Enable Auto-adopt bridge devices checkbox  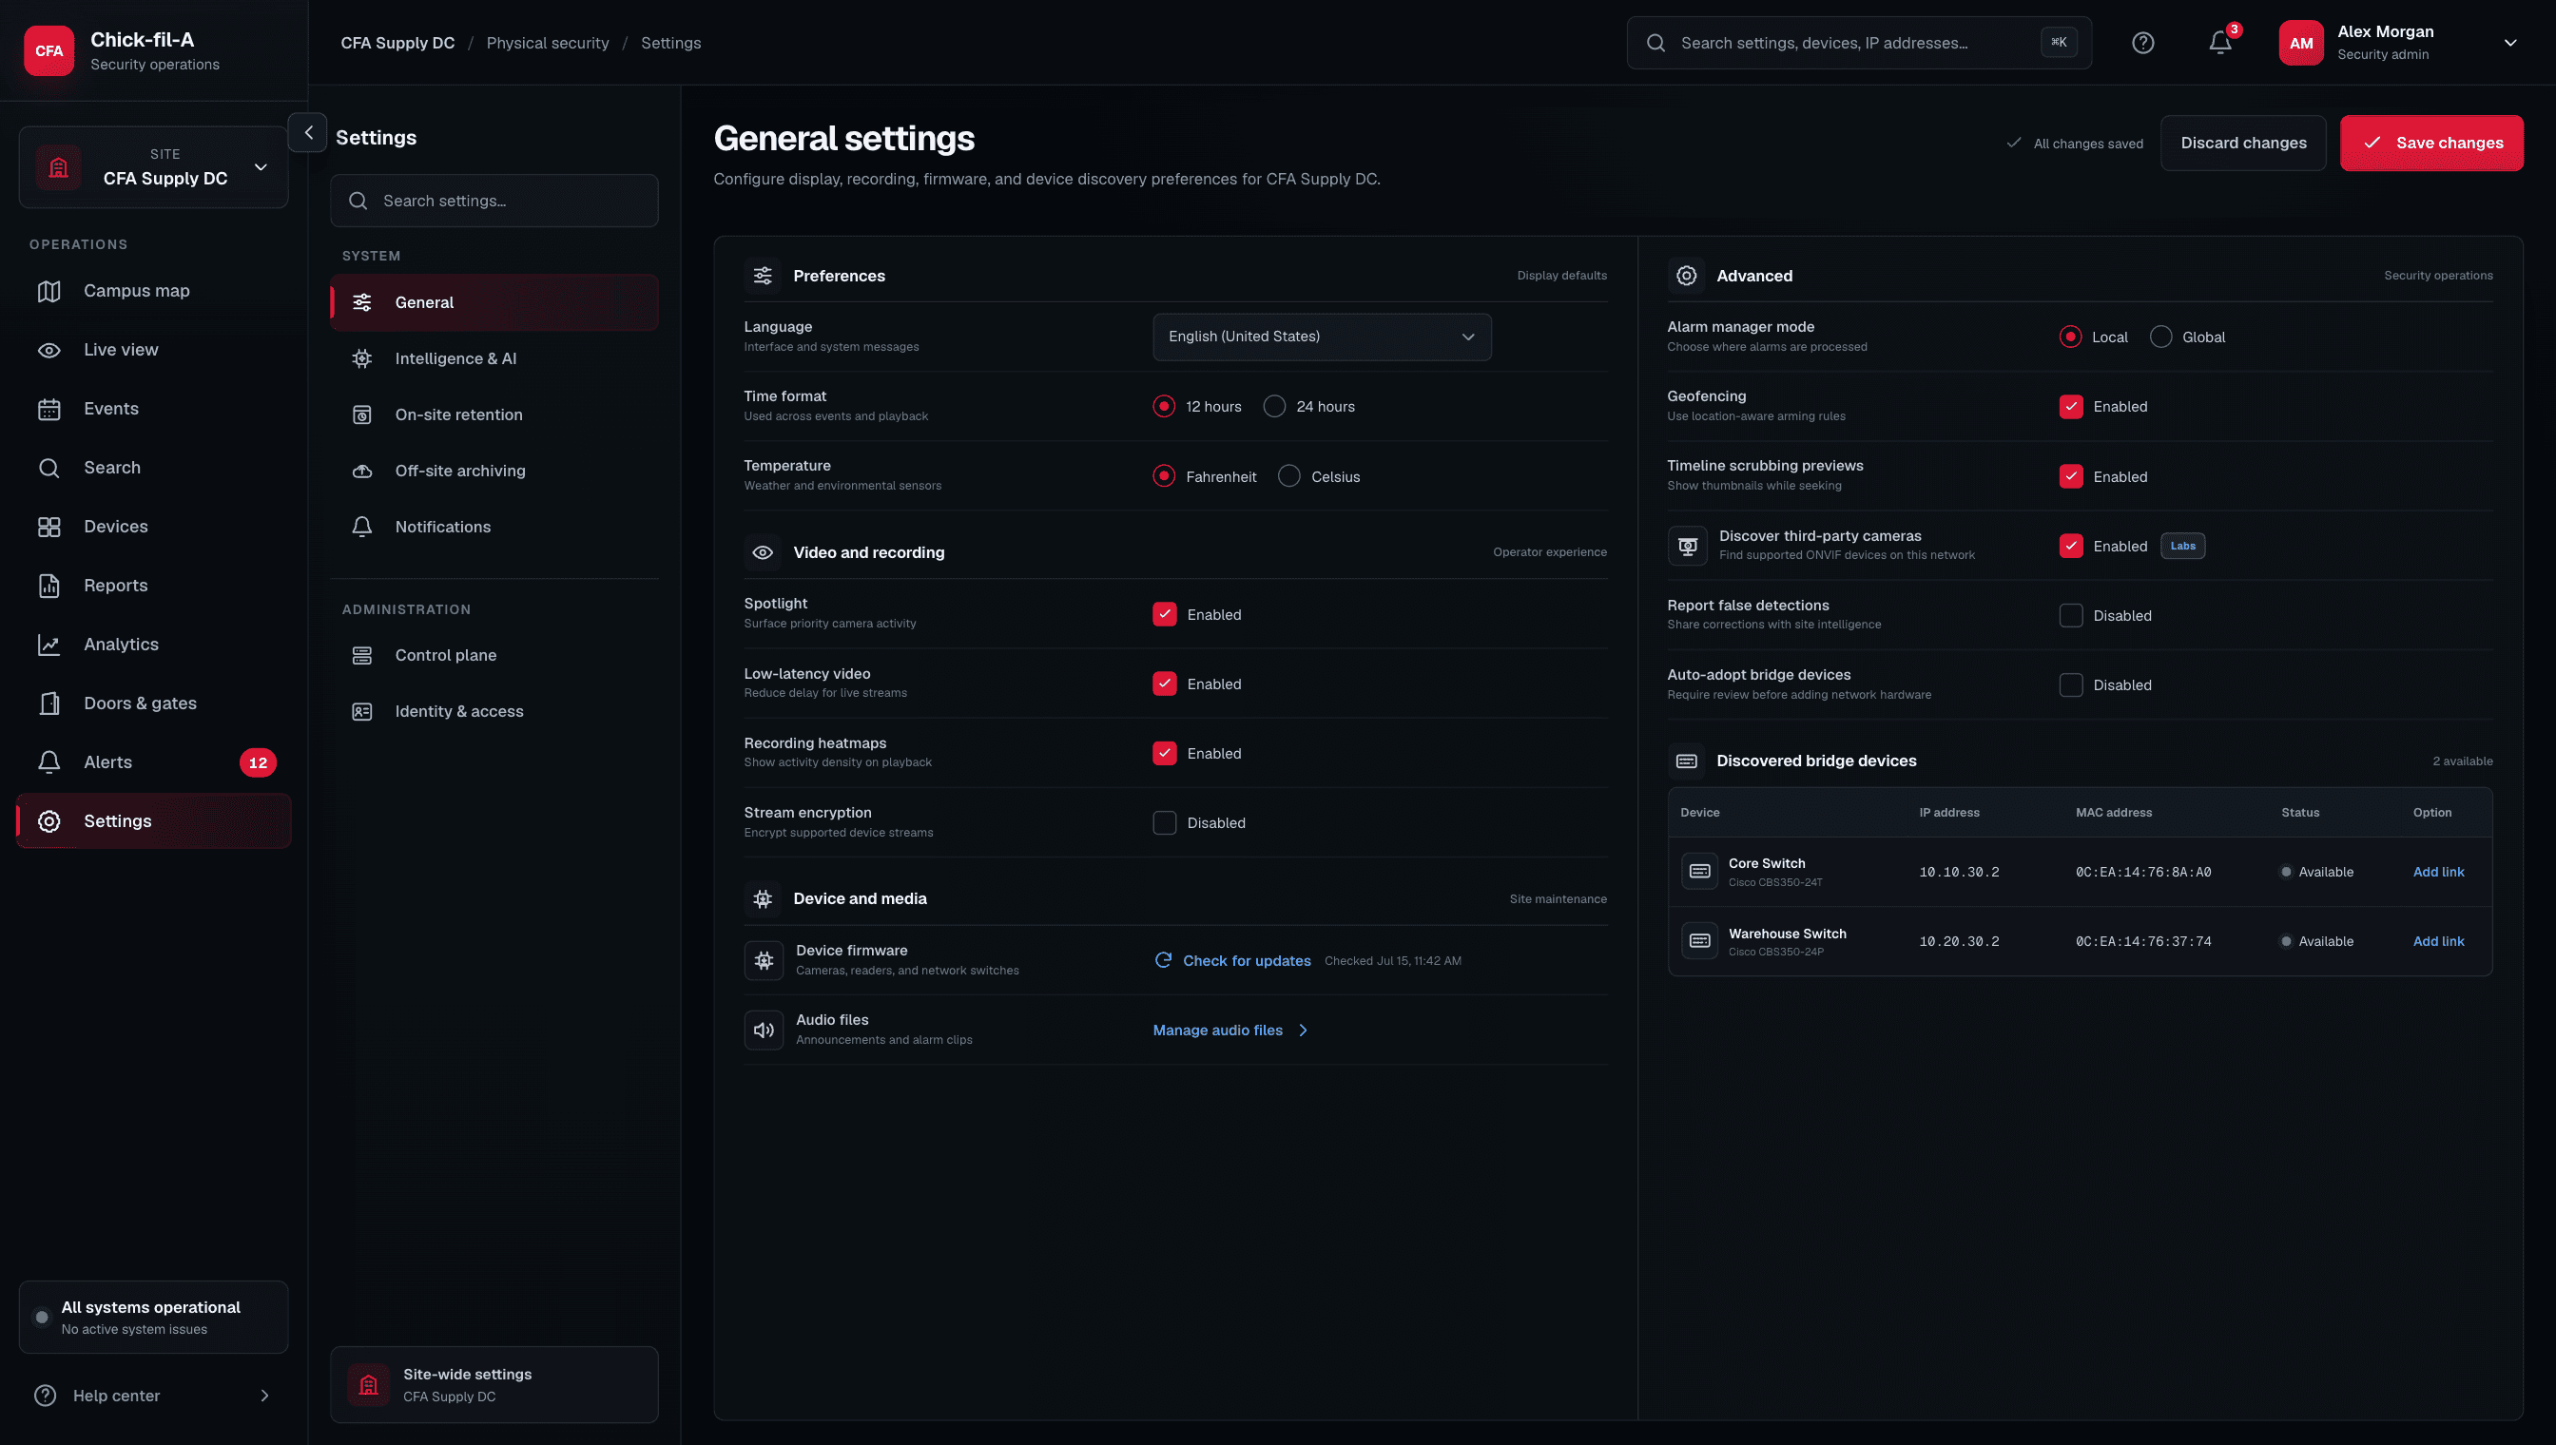coord(2071,684)
